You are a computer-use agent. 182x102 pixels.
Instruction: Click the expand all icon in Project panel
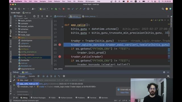[x=38, y=16]
